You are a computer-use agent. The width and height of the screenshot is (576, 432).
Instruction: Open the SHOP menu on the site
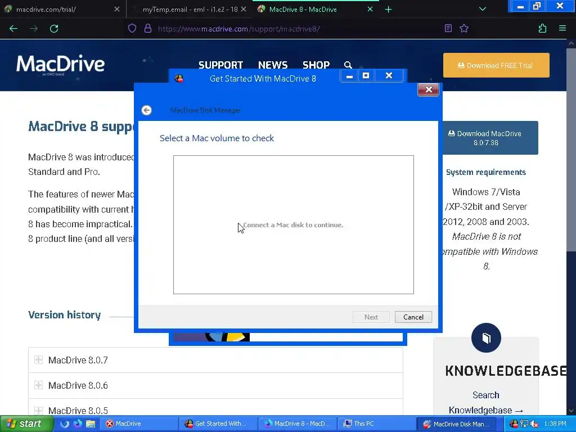coord(316,65)
